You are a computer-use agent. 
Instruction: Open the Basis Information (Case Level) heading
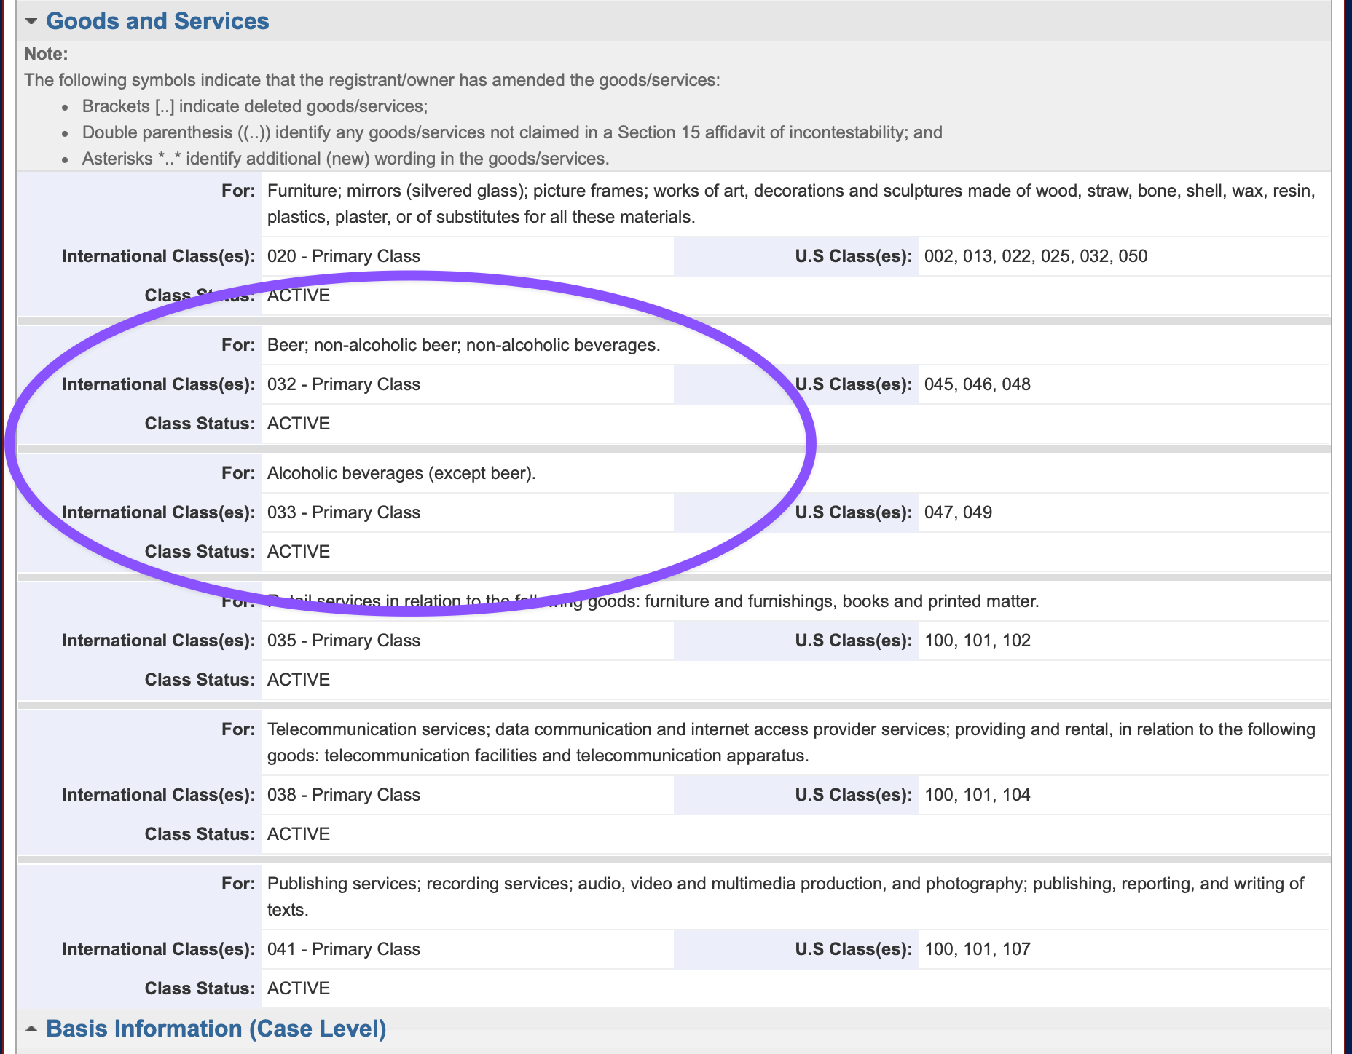(x=216, y=1029)
